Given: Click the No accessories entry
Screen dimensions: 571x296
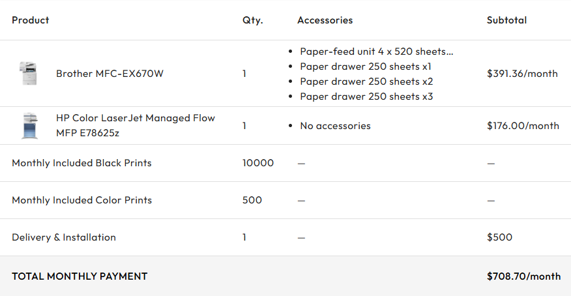Looking at the screenshot, I should pyautogui.click(x=335, y=126).
